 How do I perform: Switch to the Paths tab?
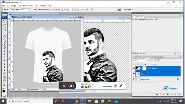click(161, 58)
